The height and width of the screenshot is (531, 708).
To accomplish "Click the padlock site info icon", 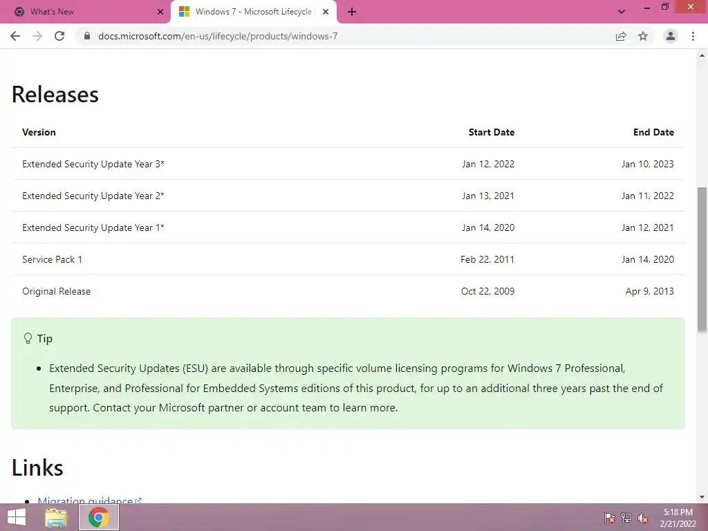I will pyautogui.click(x=87, y=36).
